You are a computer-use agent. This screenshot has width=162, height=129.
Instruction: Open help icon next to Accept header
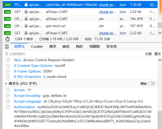click(x=8, y=90)
